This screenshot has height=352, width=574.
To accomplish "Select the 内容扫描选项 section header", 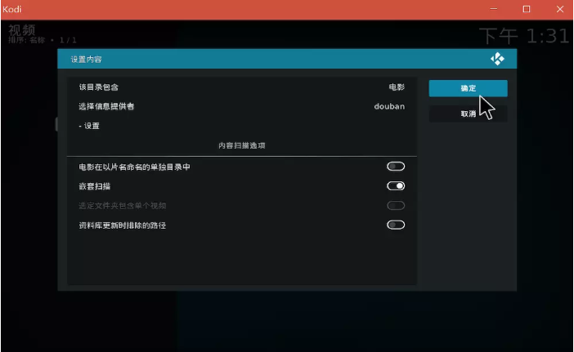I will (x=241, y=145).
